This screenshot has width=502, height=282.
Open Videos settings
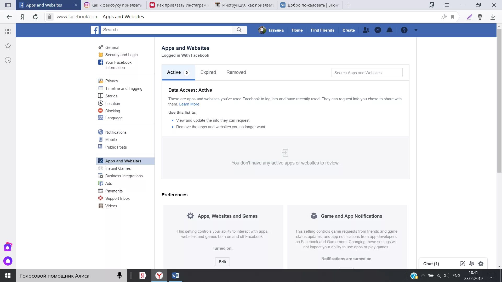coord(111,206)
